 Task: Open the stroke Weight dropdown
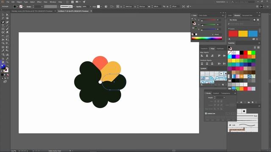pos(224,98)
